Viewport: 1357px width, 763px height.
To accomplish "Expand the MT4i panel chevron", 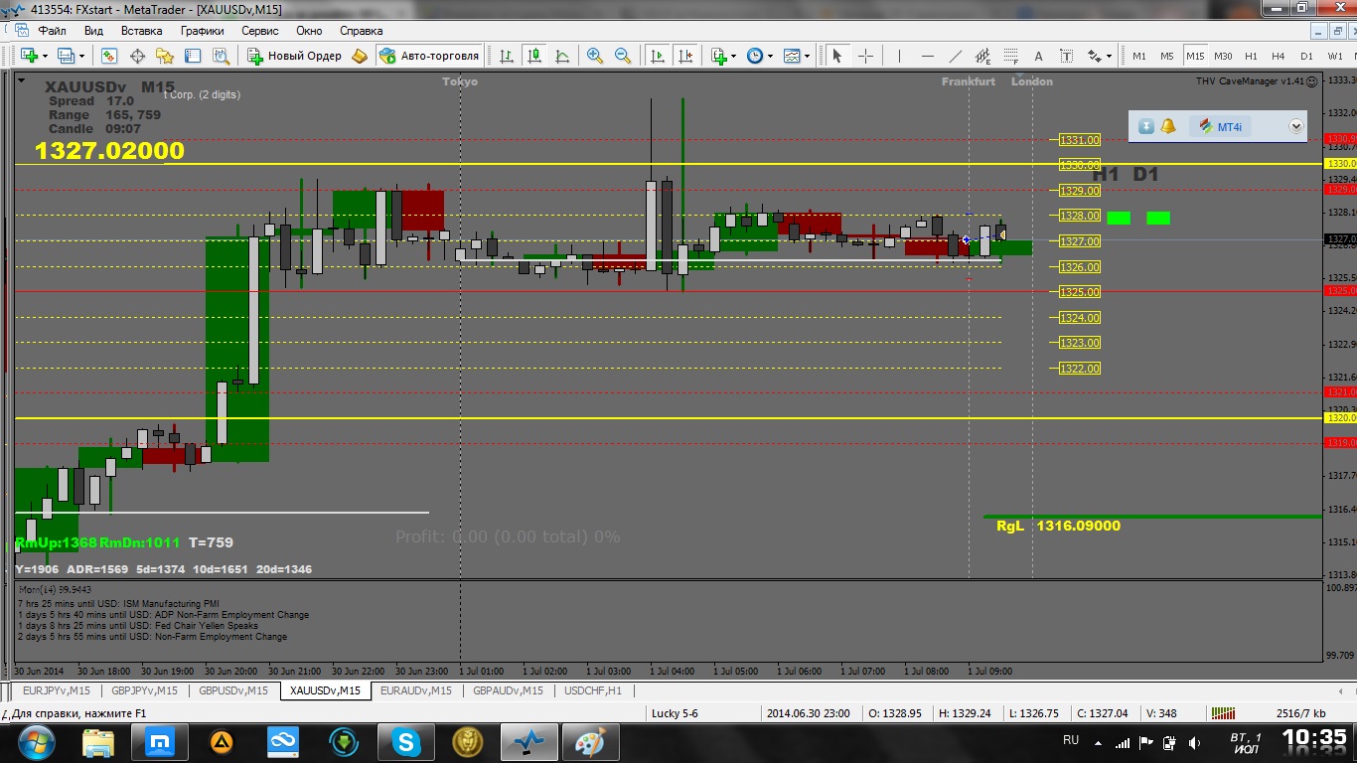I will click(1295, 126).
